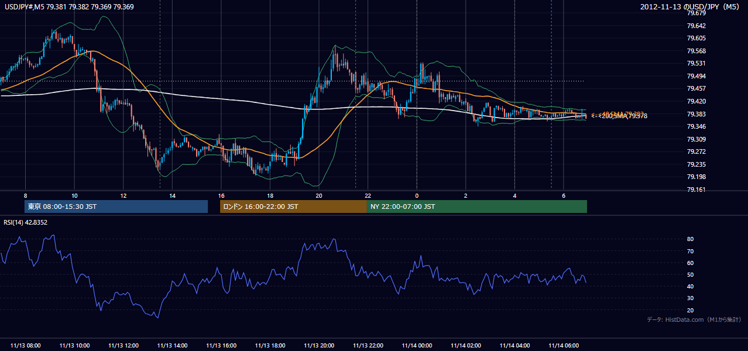Click the 11/13 14:00 bottom time label
The width and height of the screenshot is (748, 351).
(x=172, y=346)
